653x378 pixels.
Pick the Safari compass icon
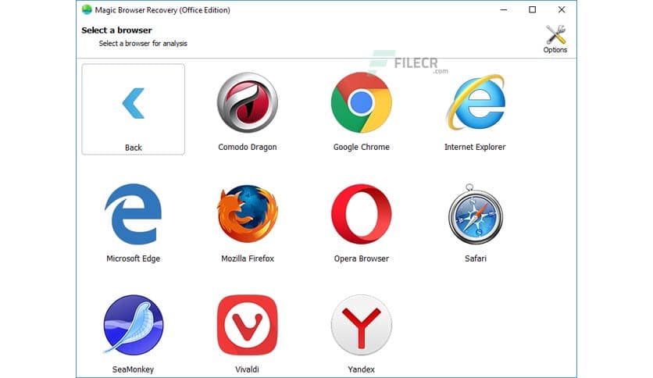(475, 214)
